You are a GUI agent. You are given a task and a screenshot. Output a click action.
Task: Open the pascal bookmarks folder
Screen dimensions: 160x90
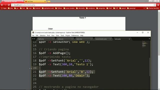(x=122, y=8)
